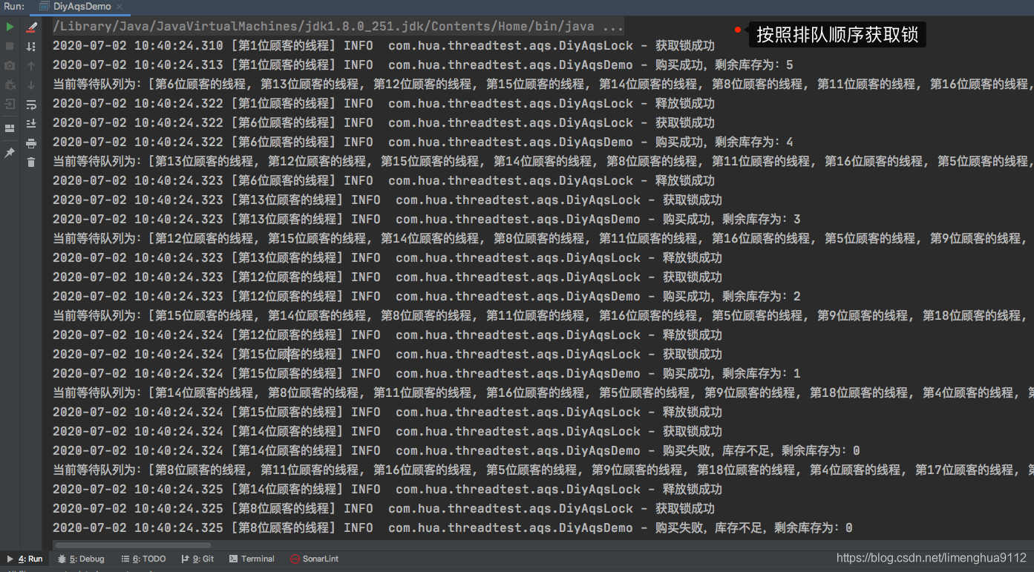This screenshot has height=572, width=1034.
Task: Click 第6位顾客 '获取锁成功' log line
Action: [x=383, y=123]
